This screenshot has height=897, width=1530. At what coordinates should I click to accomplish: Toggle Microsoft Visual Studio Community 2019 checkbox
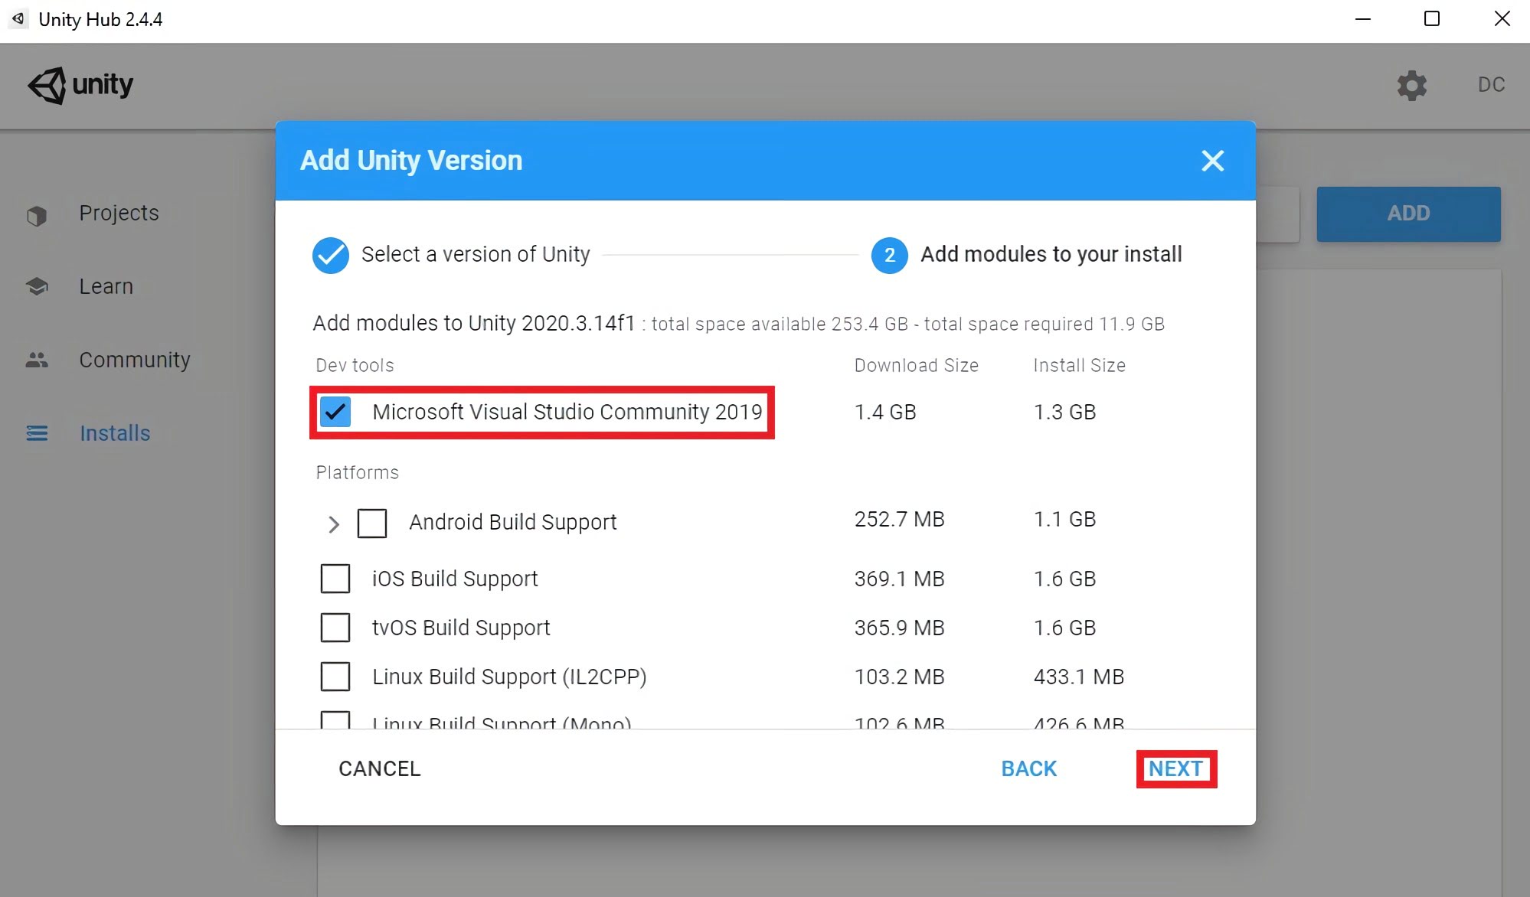click(337, 411)
